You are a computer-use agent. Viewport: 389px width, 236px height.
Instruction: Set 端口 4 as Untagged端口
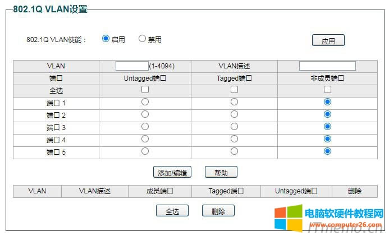(145, 139)
